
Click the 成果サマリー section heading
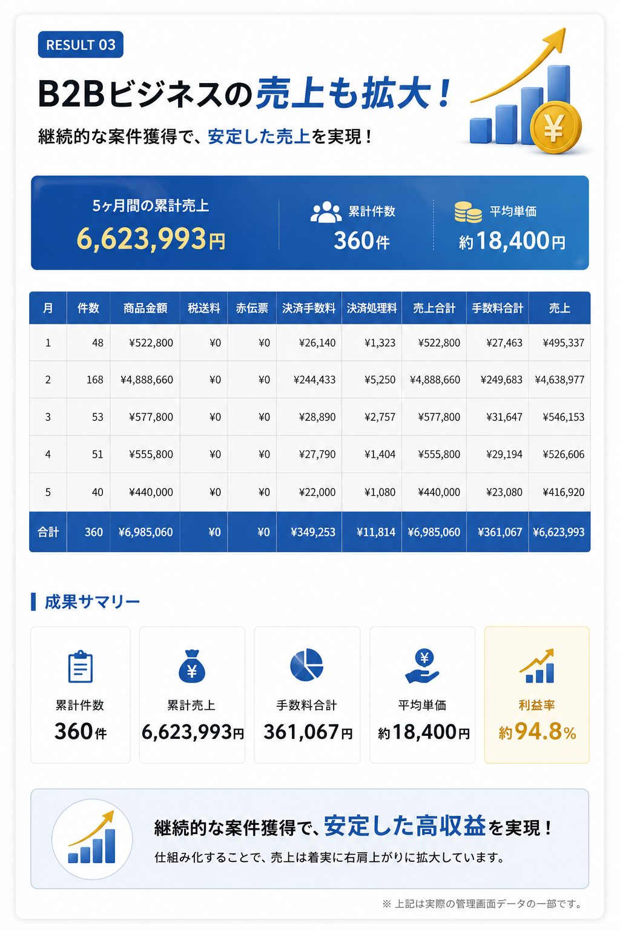92,602
